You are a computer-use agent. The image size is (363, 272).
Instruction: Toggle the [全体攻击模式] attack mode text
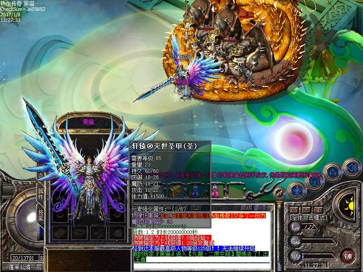pos(309,218)
